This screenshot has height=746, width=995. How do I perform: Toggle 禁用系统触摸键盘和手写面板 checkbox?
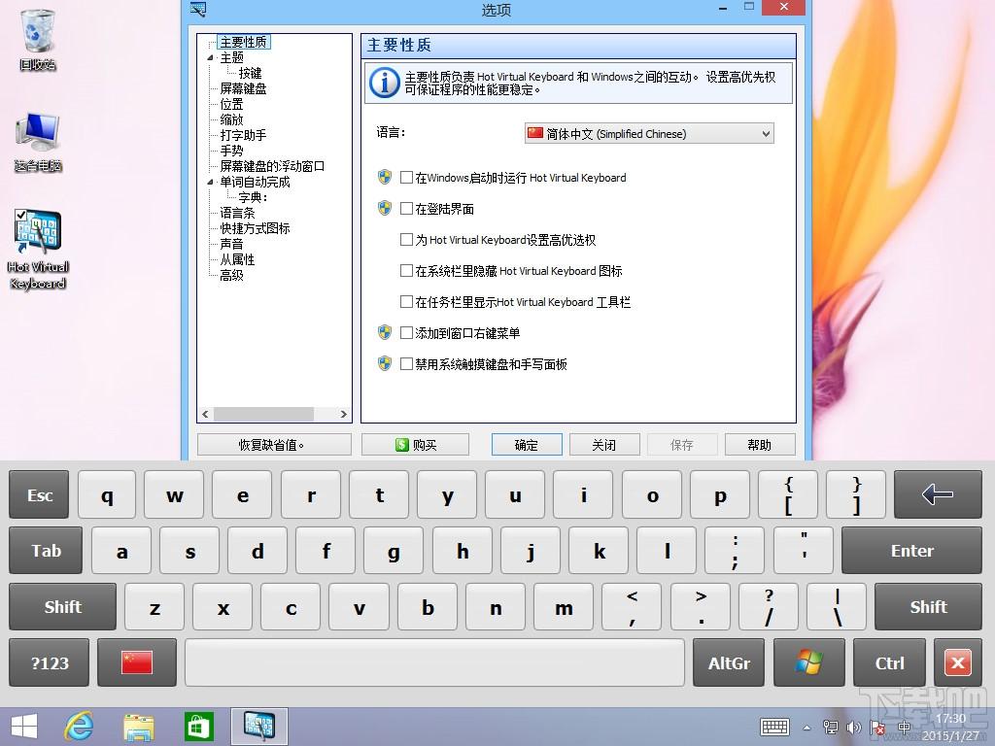click(x=407, y=364)
